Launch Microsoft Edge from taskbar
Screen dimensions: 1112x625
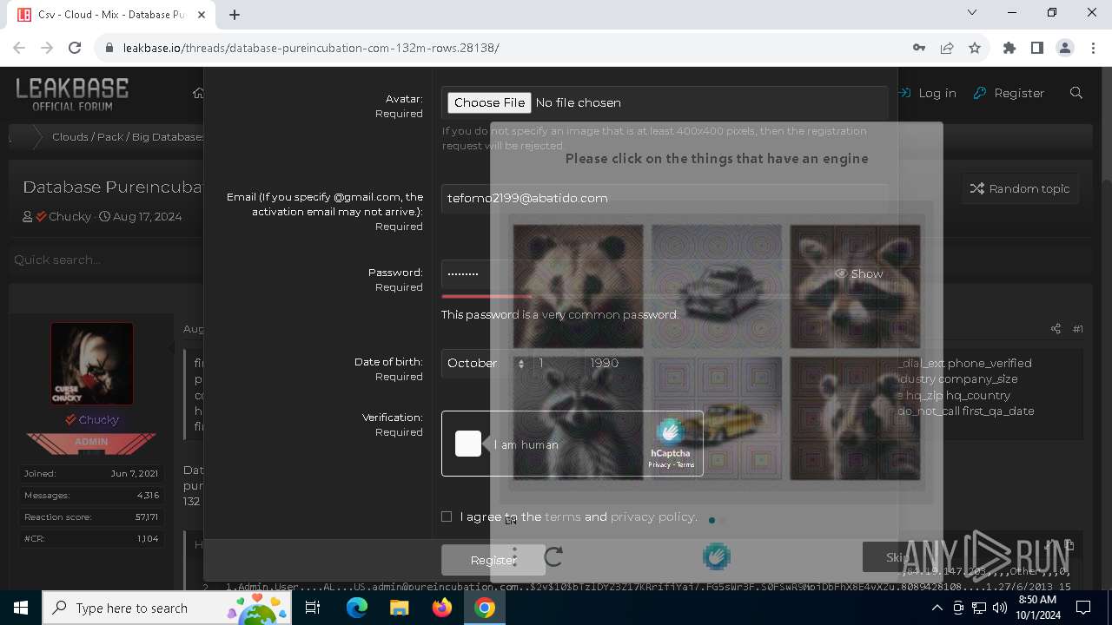point(357,608)
